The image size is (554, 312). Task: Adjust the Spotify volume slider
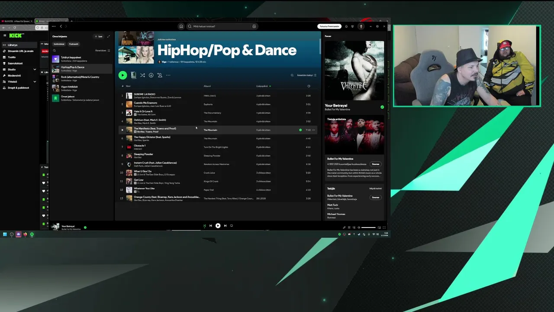(368, 227)
